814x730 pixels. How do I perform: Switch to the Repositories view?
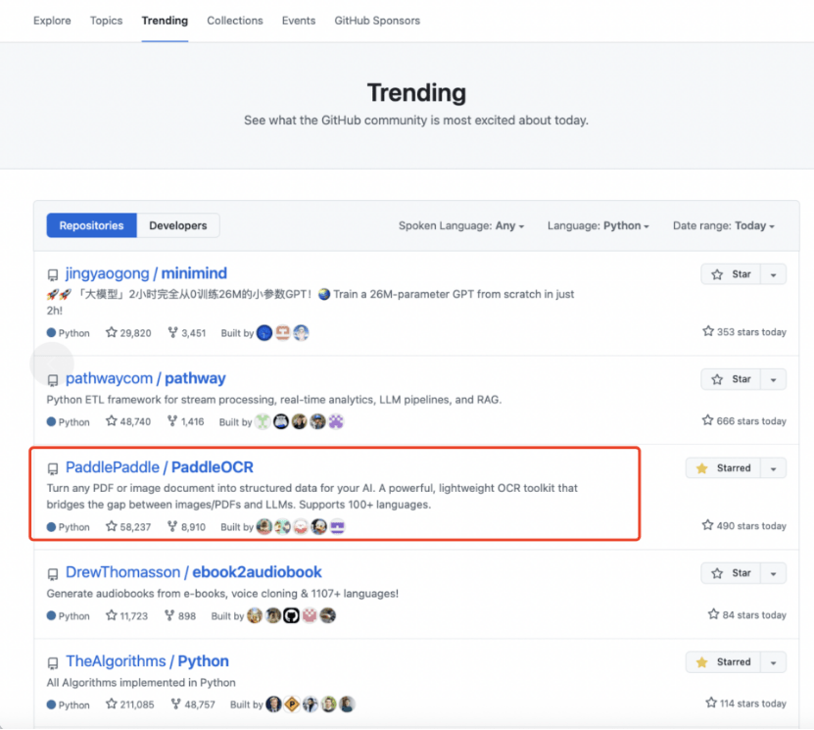click(91, 225)
